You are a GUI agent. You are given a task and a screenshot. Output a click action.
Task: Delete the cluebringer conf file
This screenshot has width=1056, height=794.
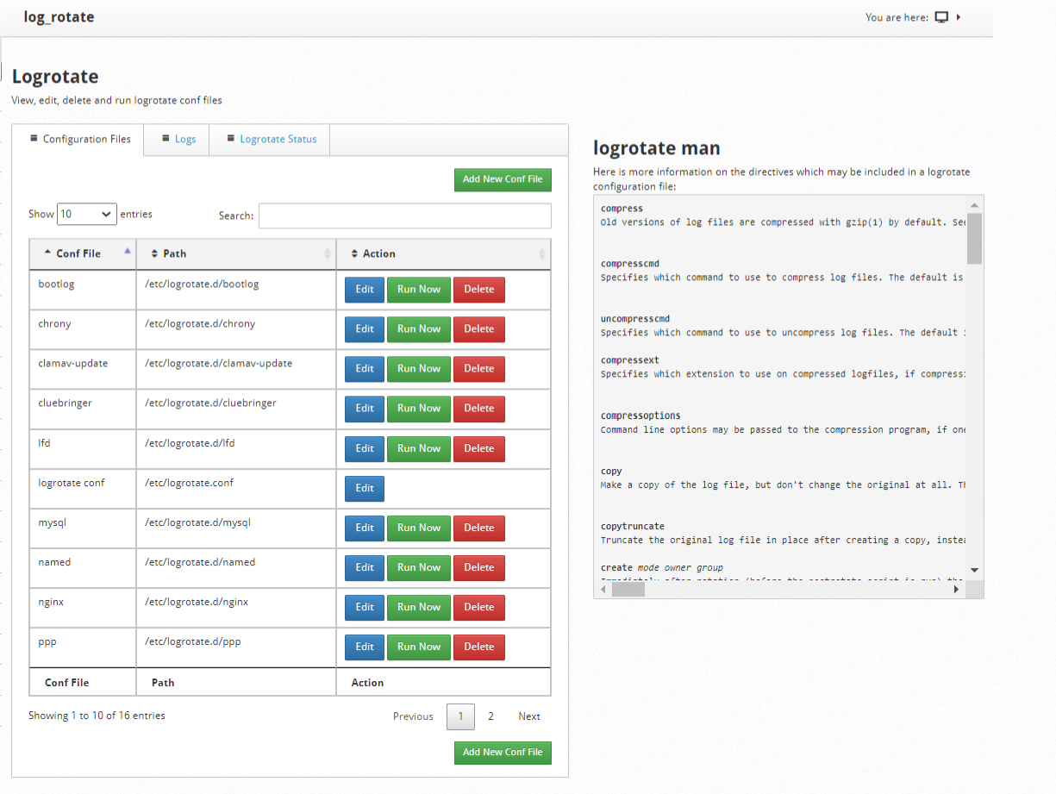(479, 409)
